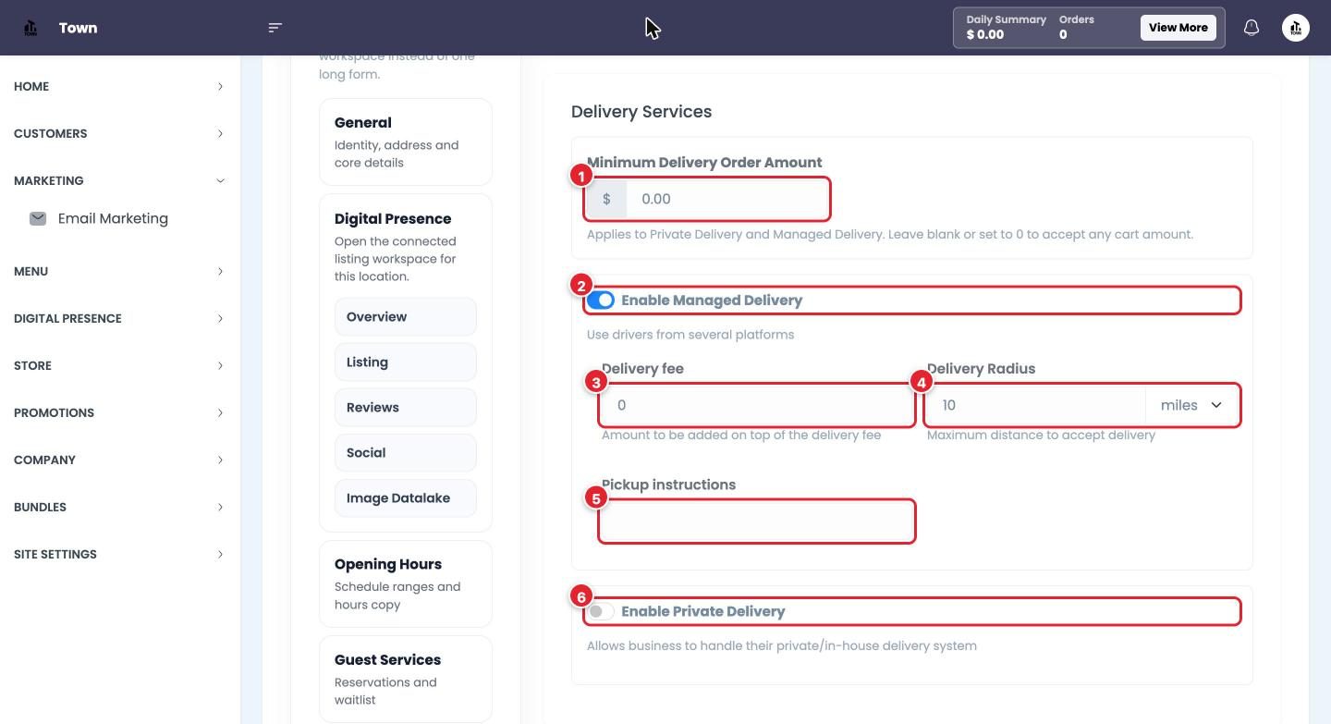The width and height of the screenshot is (1331, 724).
Task: Open the Guest Services section
Action: click(406, 679)
